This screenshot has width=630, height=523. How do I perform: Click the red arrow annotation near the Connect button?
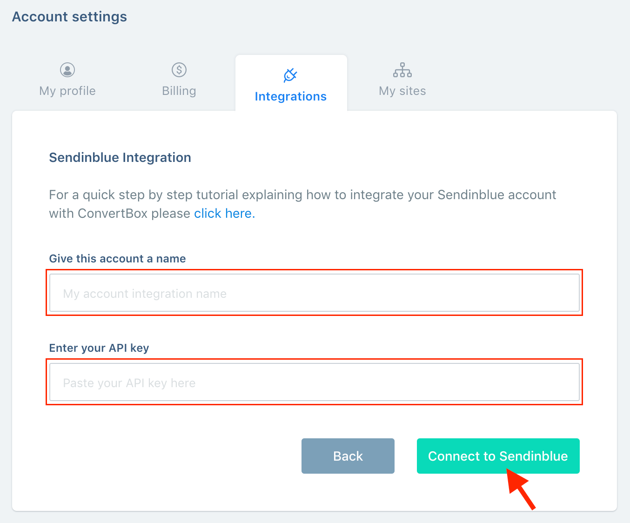click(x=521, y=489)
